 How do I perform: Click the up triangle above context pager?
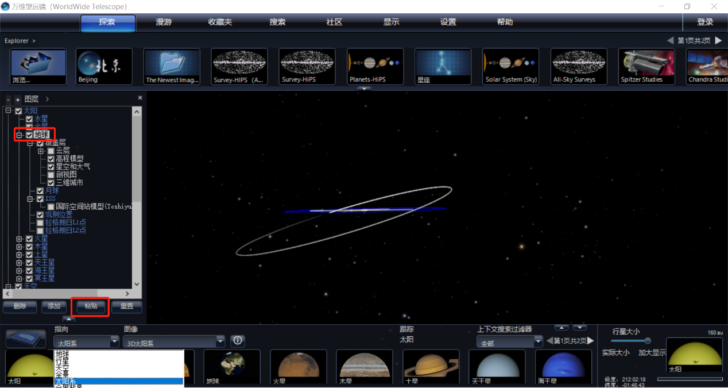[562, 328]
